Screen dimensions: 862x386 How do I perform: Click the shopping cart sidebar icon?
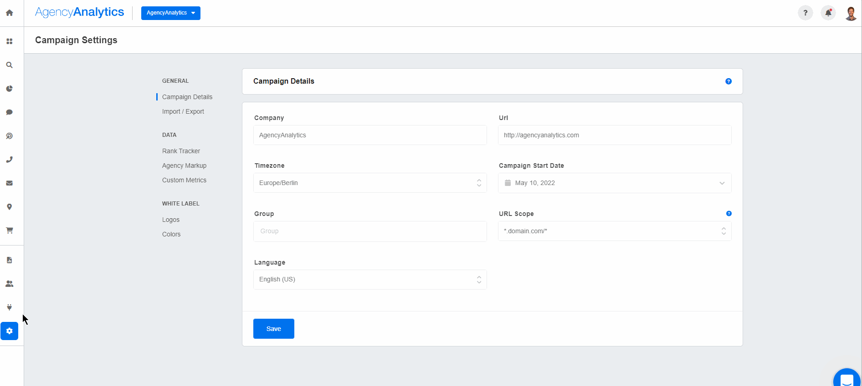[x=9, y=231]
